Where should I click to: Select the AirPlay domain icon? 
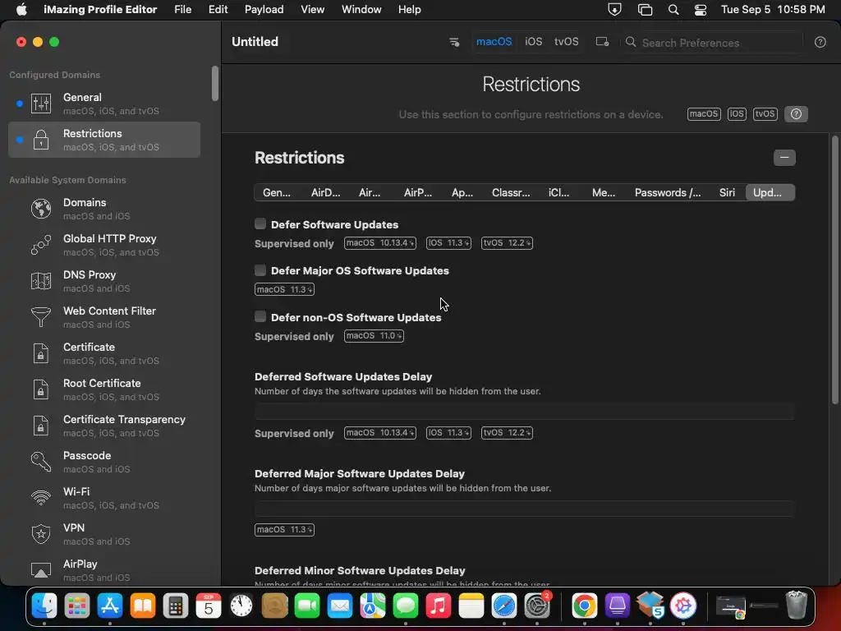pyautogui.click(x=41, y=570)
